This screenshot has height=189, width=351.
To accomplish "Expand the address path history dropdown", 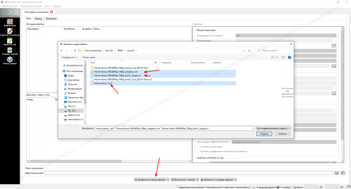I will [x=244, y=51].
